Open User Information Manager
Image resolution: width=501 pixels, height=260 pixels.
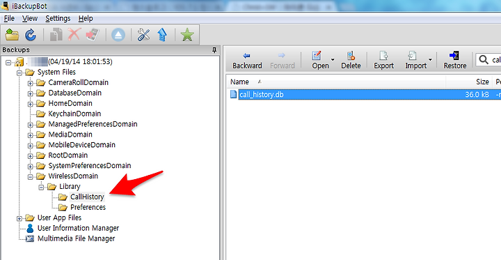tap(78, 228)
